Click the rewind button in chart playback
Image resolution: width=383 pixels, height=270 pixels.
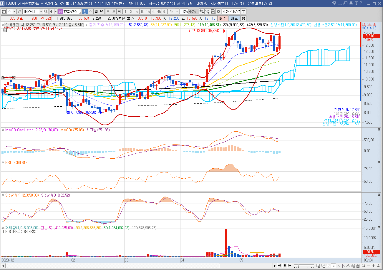(x=280, y=266)
